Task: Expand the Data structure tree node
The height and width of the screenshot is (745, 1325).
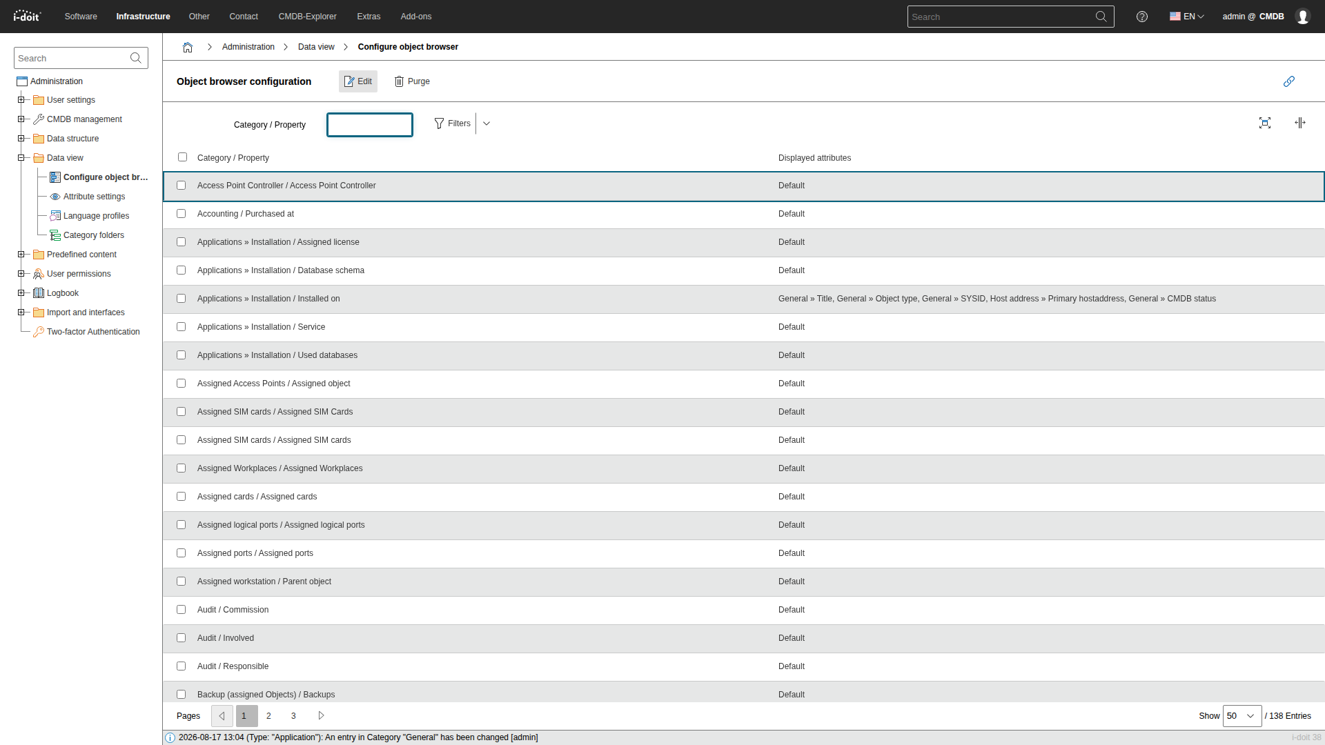Action: point(21,139)
